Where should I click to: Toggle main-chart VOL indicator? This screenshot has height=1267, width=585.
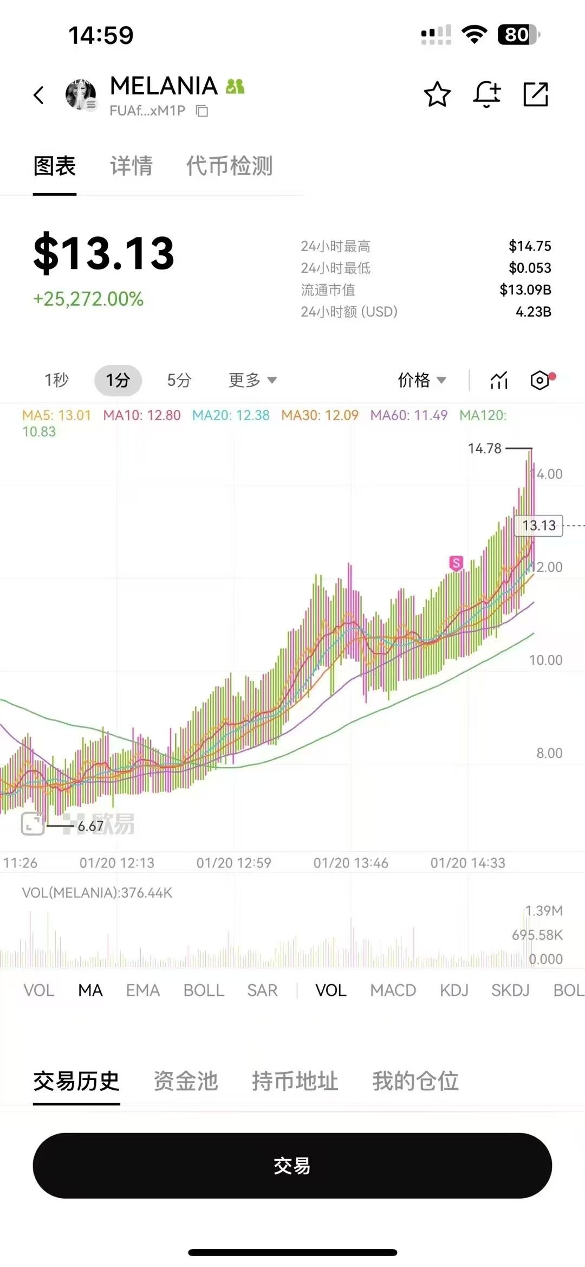[x=39, y=991]
